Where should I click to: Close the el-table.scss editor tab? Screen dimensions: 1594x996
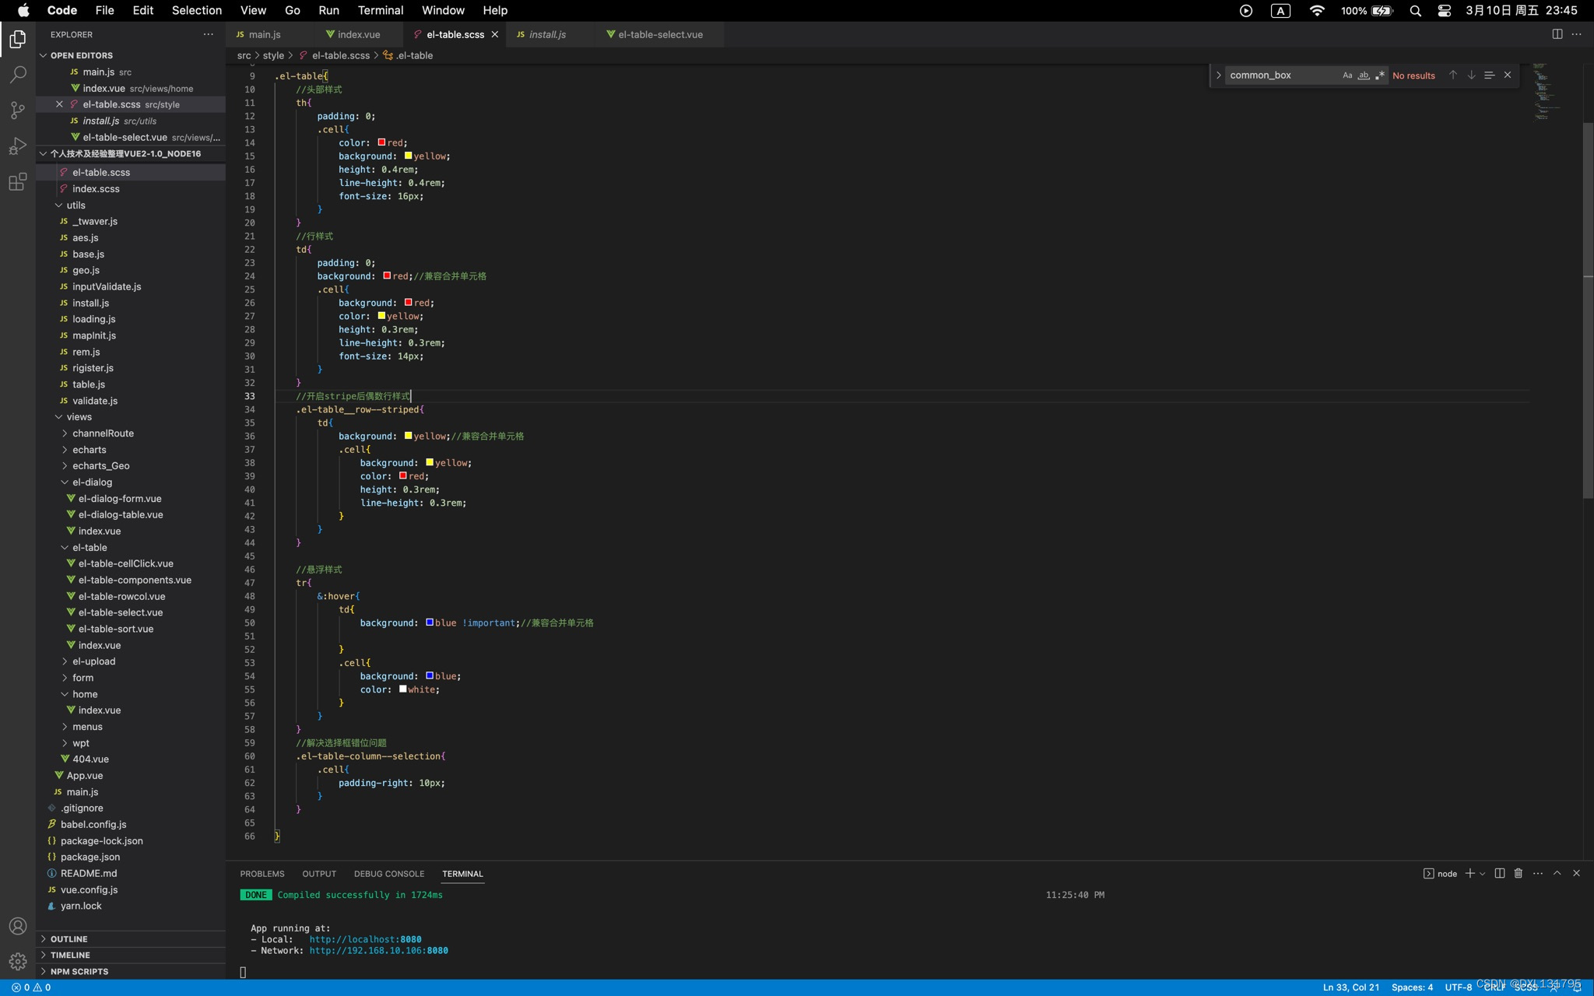[x=494, y=34]
